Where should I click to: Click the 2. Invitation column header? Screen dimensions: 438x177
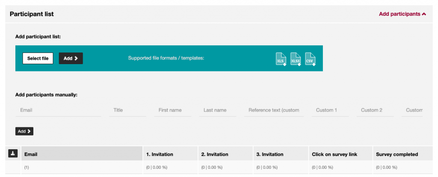click(x=225, y=154)
